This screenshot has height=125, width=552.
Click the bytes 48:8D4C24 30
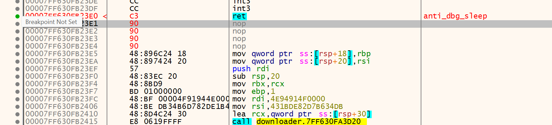tap(158, 114)
